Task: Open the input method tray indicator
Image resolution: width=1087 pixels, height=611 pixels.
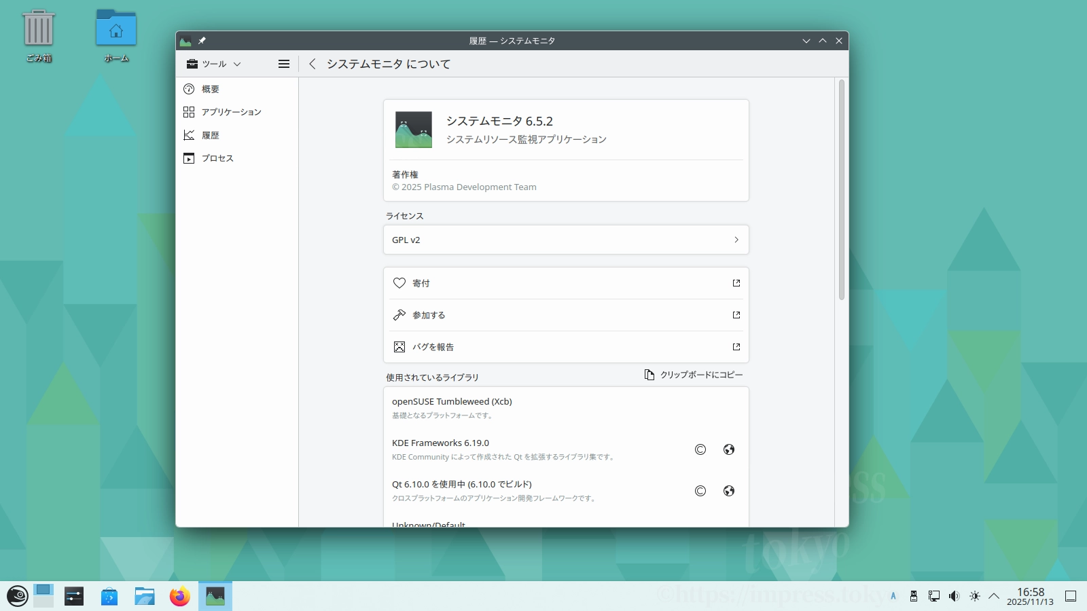Action: [x=893, y=596]
